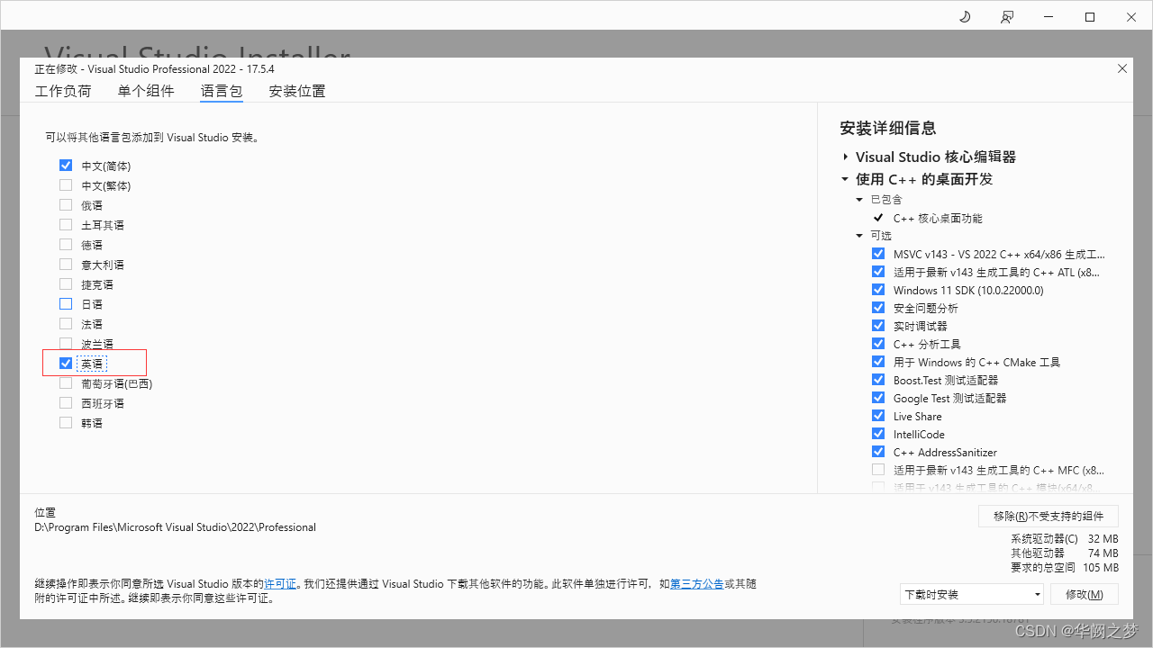Tick 捷克语 language pack
The width and height of the screenshot is (1153, 648).
tap(66, 284)
